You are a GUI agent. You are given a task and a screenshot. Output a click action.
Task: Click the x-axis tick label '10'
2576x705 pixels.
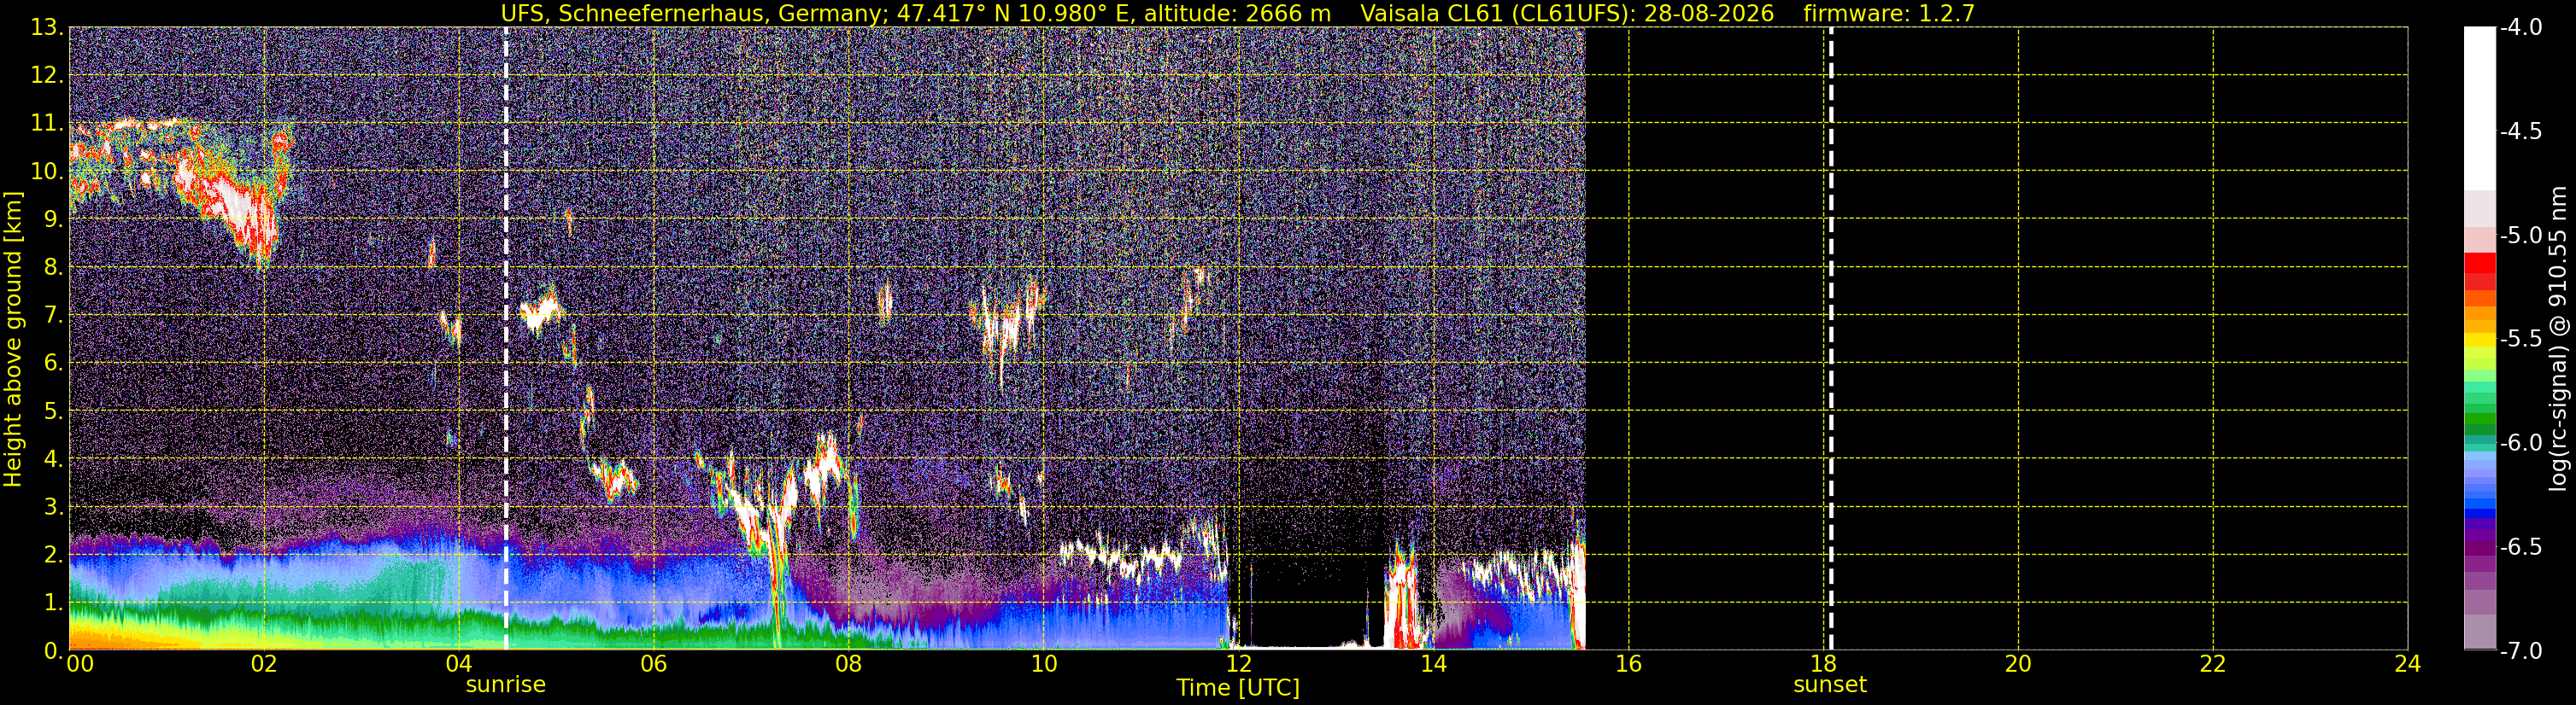[x=1044, y=664]
